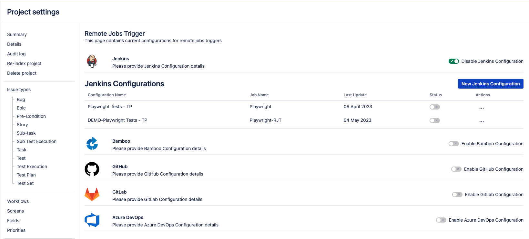Click New Jenkins Configuration button
The image size is (529, 239).
click(x=491, y=84)
